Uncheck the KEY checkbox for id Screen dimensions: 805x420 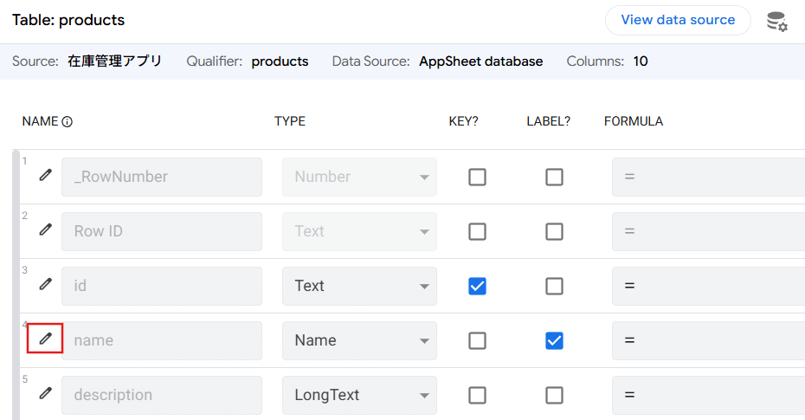[x=477, y=286]
